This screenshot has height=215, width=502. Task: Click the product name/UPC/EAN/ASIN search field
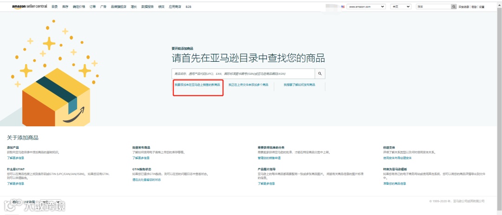click(243, 73)
